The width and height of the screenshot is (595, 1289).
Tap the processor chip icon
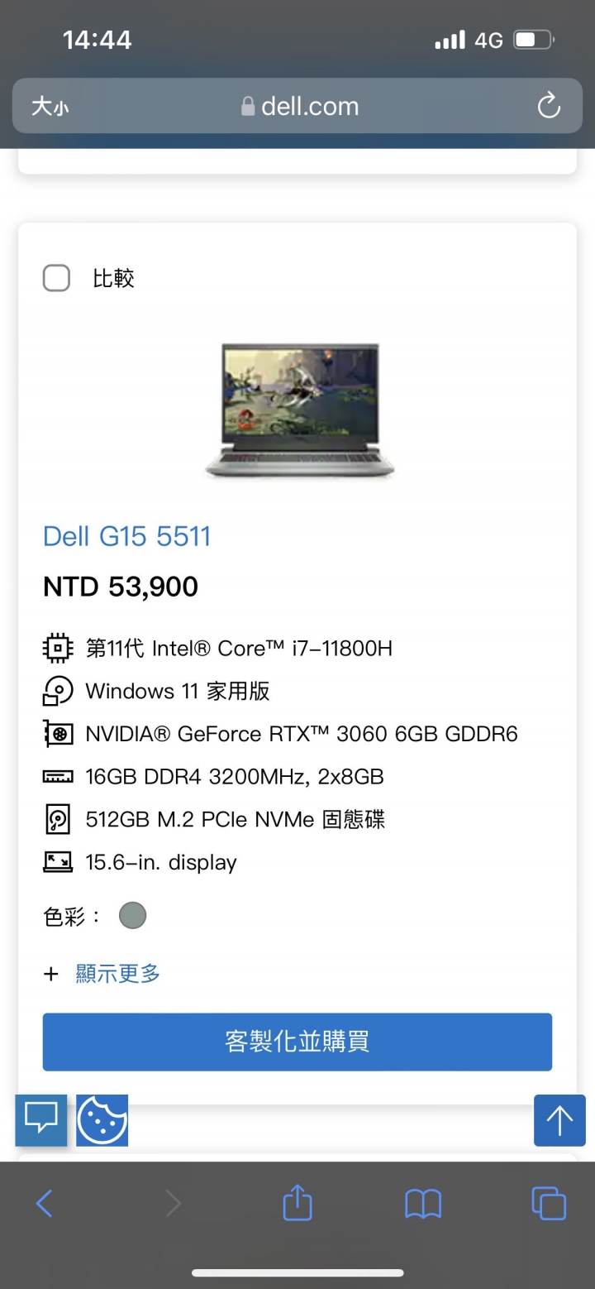pos(58,648)
